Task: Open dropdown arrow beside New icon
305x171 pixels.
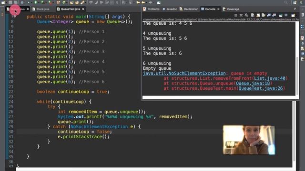Action: coord(6,3)
